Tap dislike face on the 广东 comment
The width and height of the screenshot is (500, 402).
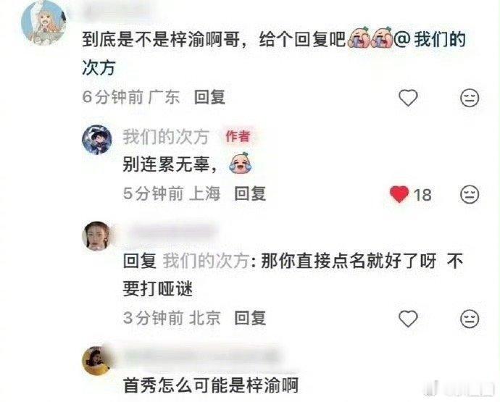coord(470,98)
